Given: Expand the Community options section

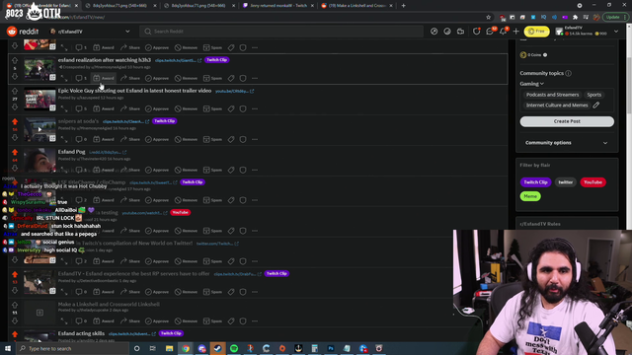Looking at the screenshot, I should [567, 143].
